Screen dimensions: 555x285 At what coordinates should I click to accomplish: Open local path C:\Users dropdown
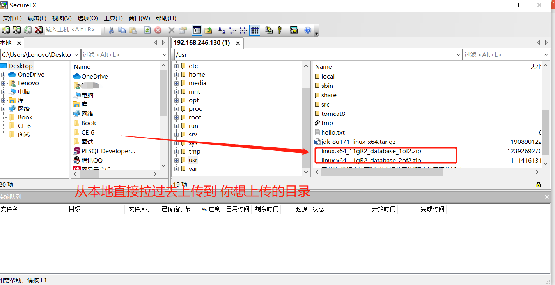pyautogui.click(x=76, y=55)
